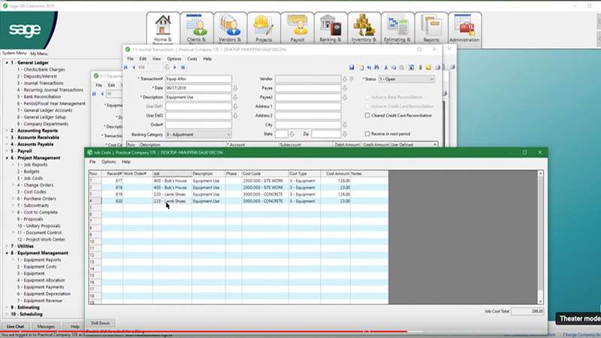This screenshot has width=601, height=338.
Task: Open the Reports module icon
Action: click(431, 29)
